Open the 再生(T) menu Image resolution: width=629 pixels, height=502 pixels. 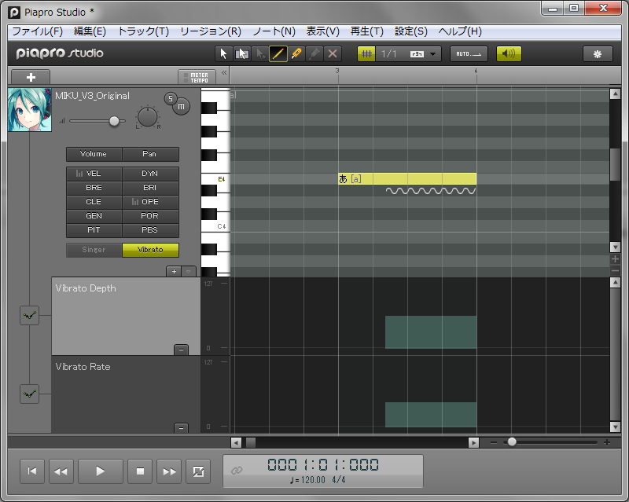pyautogui.click(x=367, y=31)
